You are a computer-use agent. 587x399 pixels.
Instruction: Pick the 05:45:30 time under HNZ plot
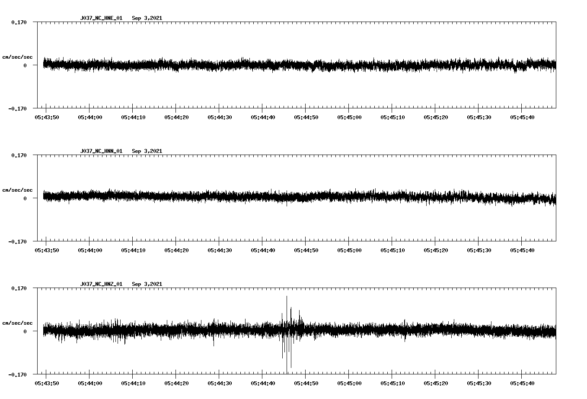(479, 383)
